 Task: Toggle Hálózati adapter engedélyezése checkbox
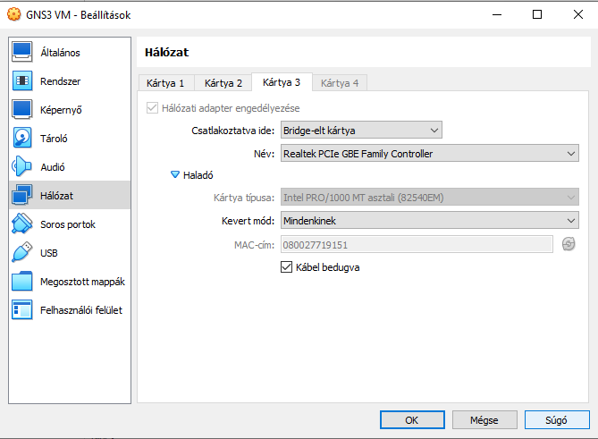pos(153,108)
